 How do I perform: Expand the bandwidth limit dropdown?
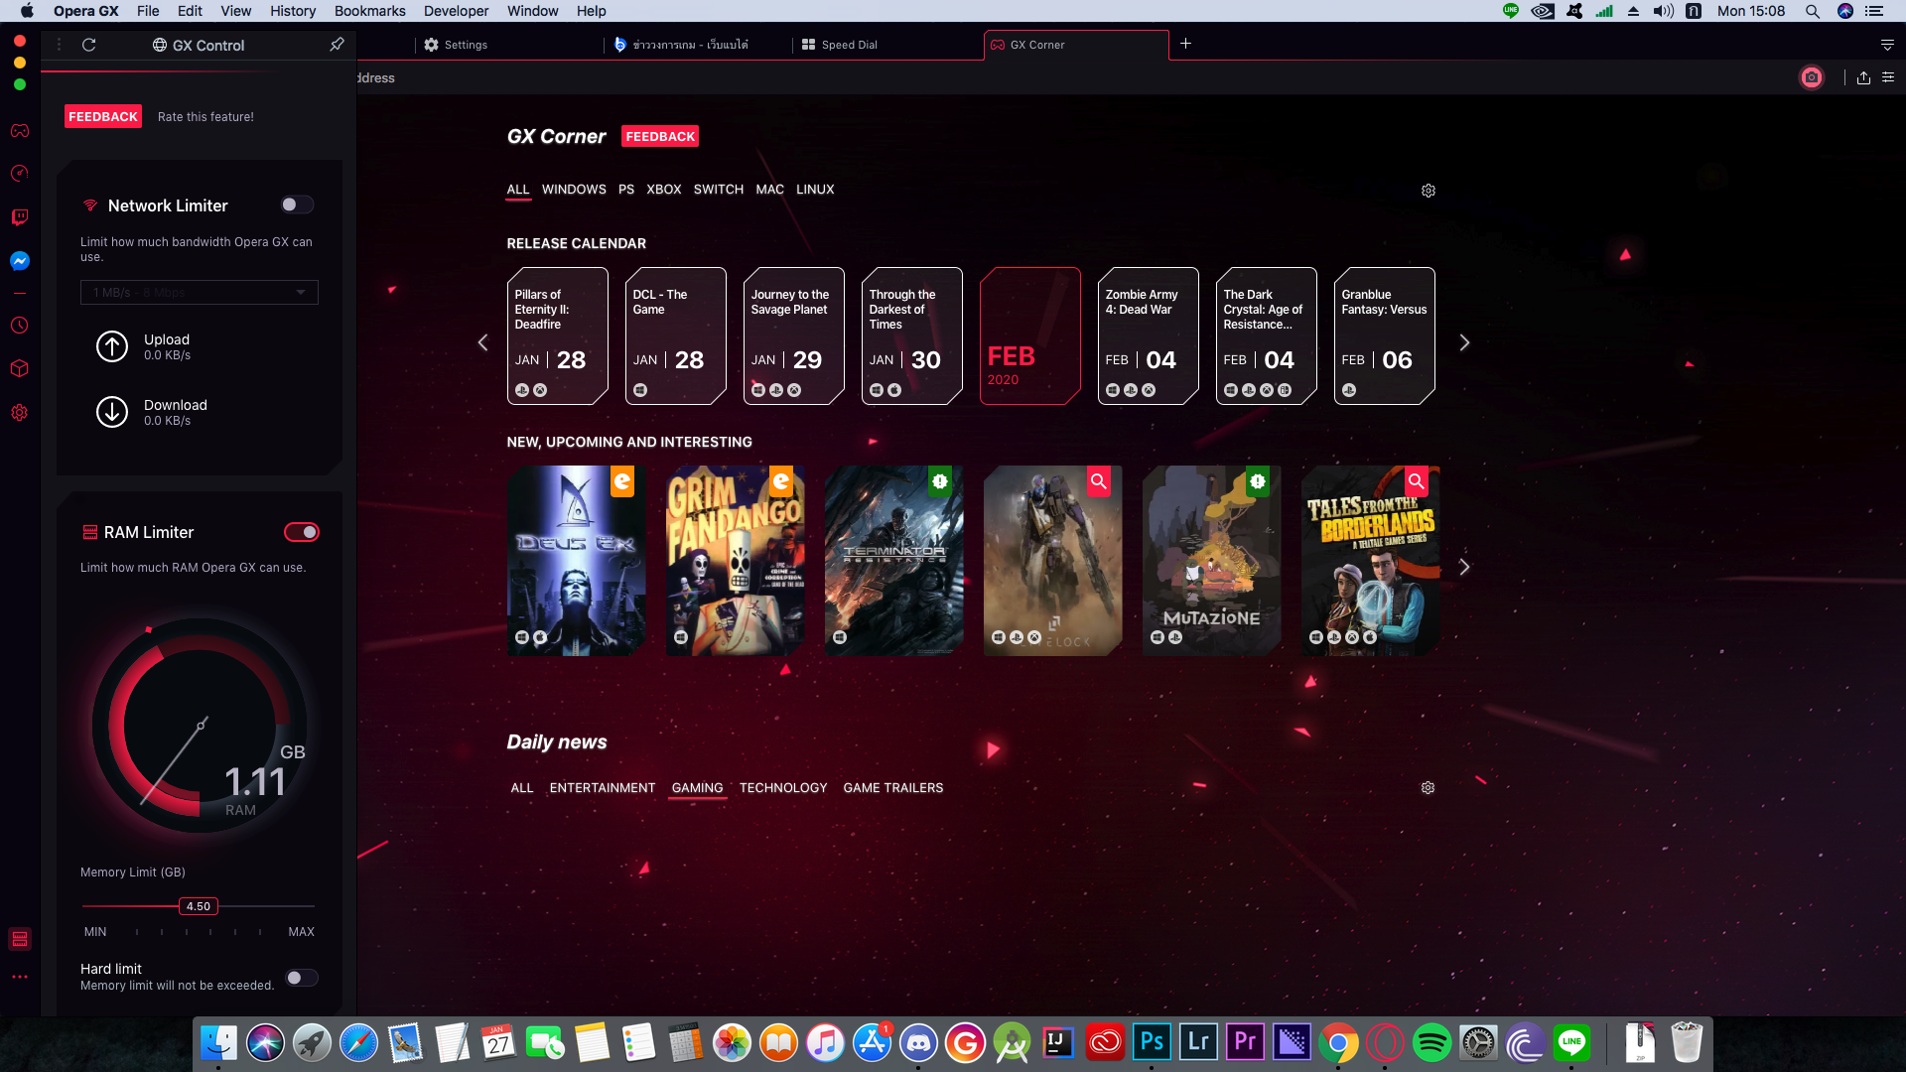(x=199, y=292)
